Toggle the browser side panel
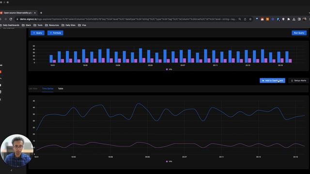Screen dimensions: 310x174 tap(299, 19)
